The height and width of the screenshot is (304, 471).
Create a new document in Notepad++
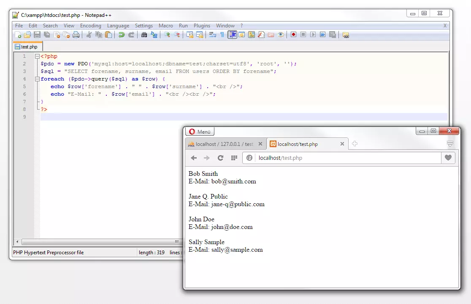coord(18,35)
